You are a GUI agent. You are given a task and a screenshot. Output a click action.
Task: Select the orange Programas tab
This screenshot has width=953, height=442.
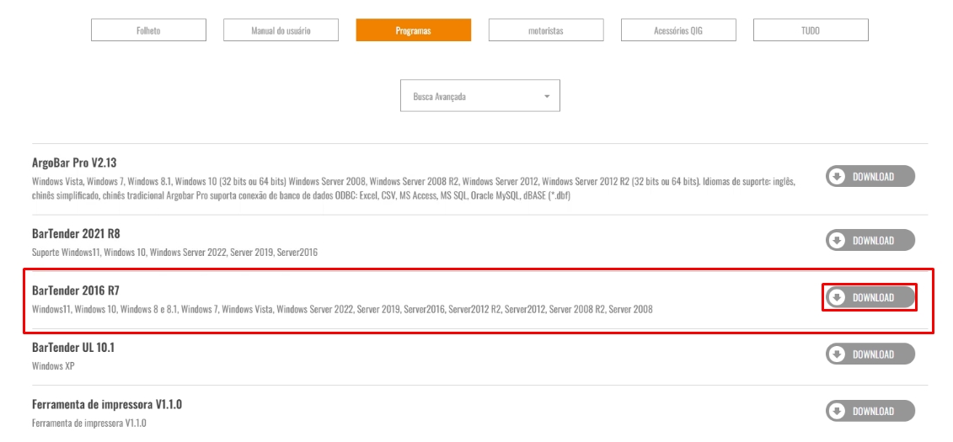click(x=413, y=30)
